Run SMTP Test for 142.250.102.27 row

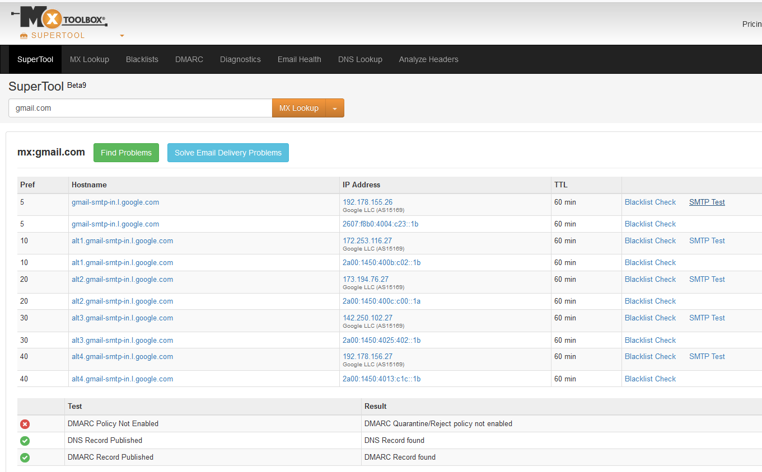(707, 318)
